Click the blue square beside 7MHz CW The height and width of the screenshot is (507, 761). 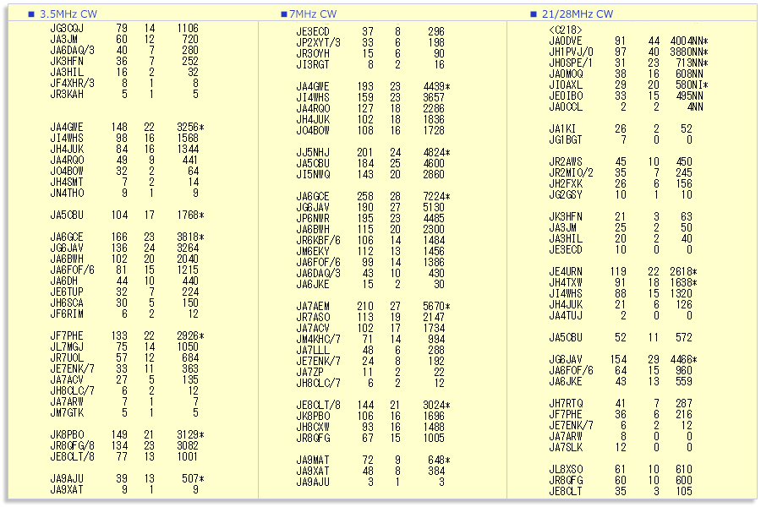click(282, 14)
